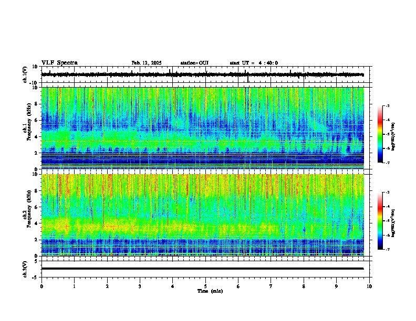Viewport: 416px width, 321px height.
Task: Click the ch.1 voltage waveform strip
Action: tap(203, 74)
